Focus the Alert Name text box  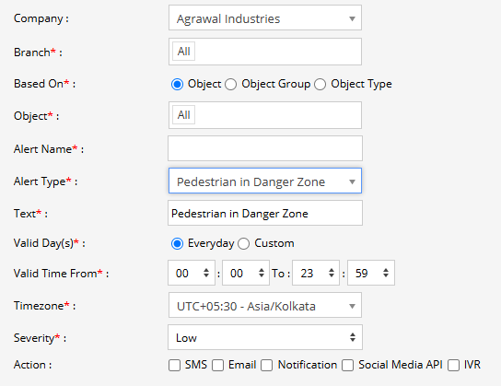click(265, 148)
